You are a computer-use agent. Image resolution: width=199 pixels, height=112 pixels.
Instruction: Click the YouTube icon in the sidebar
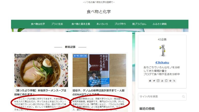point(162,81)
